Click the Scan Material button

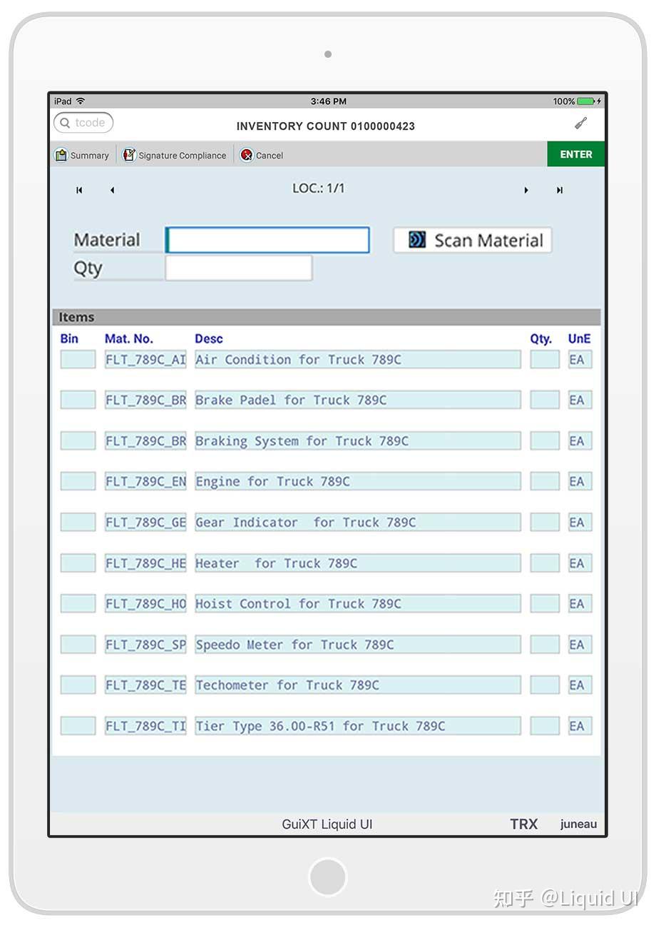click(x=472, y=240)
